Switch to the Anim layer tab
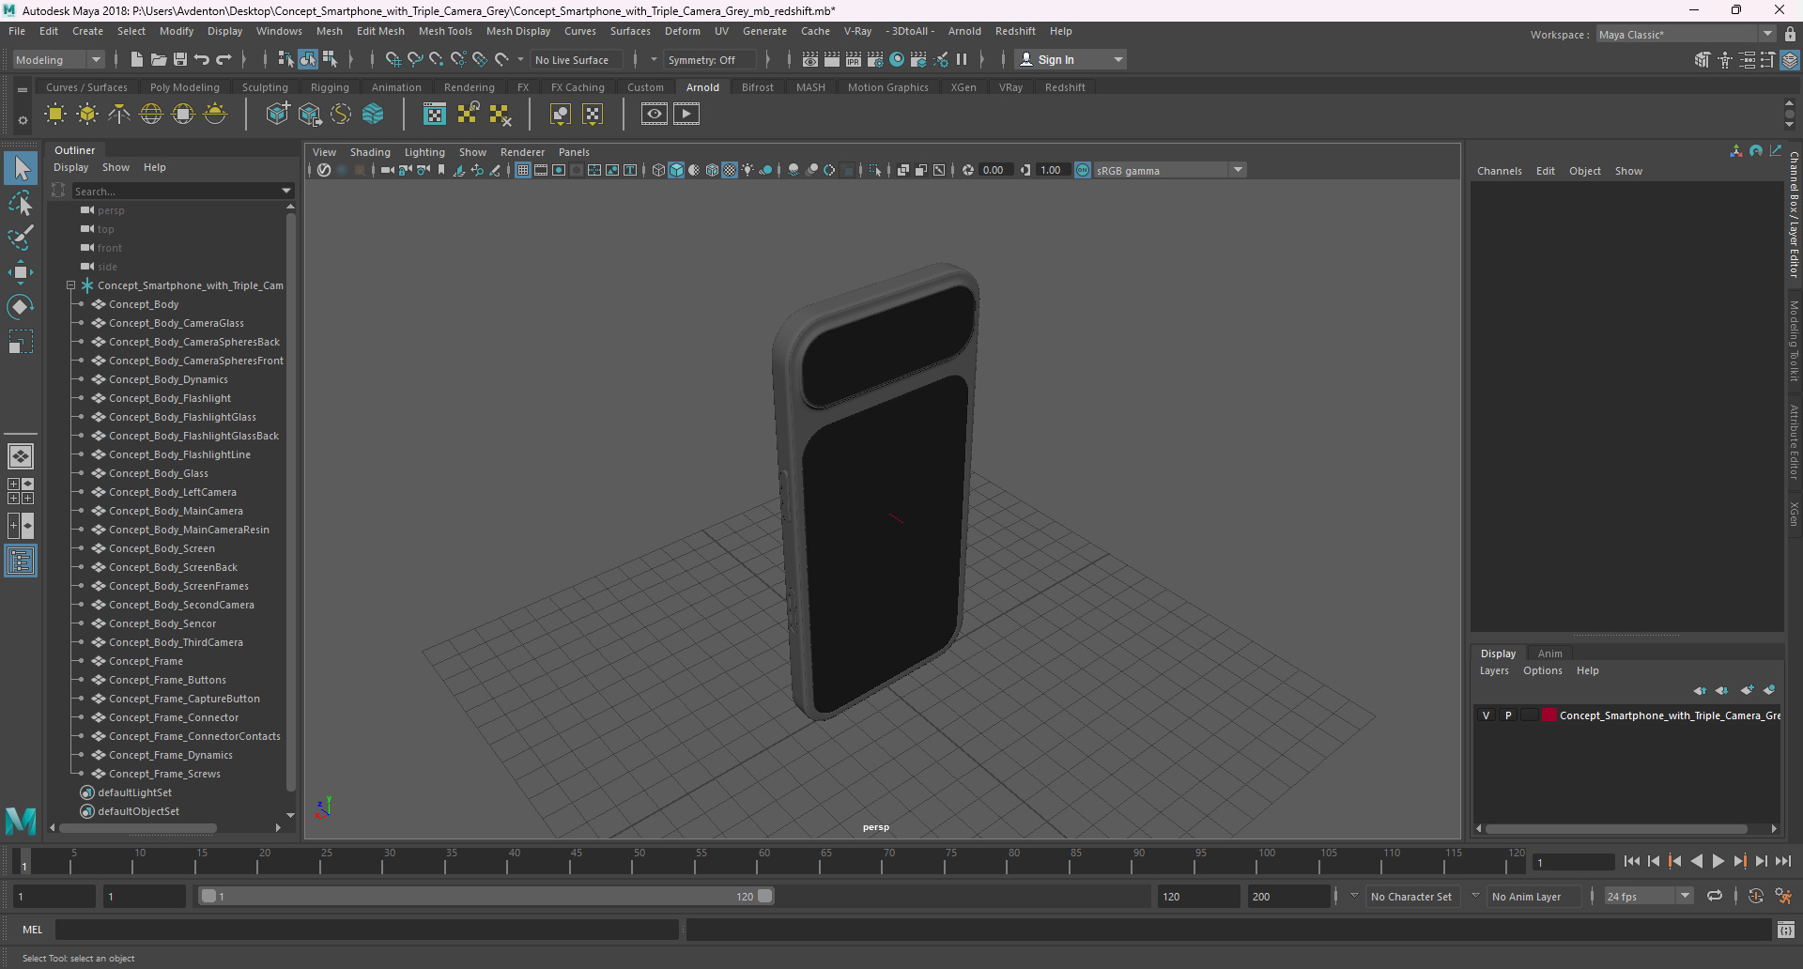The height and width of the screenshot is (969, 1803). point(1550,654)
